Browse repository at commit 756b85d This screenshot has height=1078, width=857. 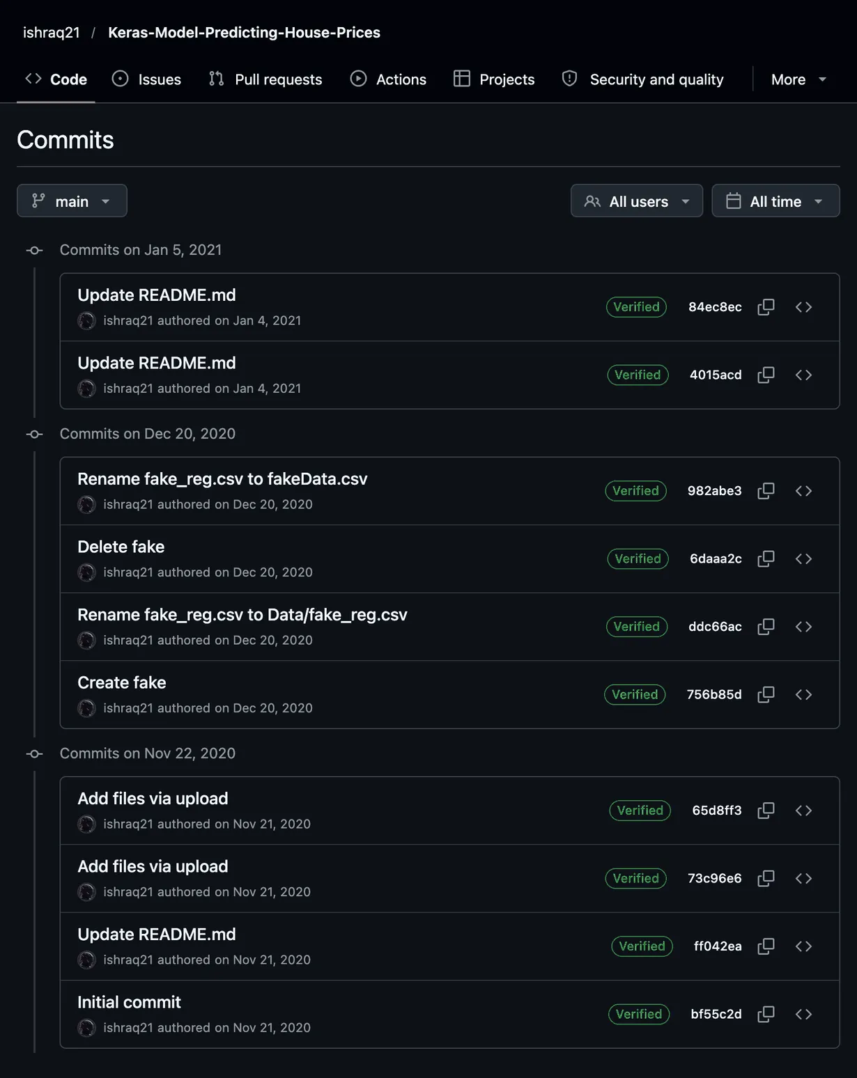click(x=803, y=694)
